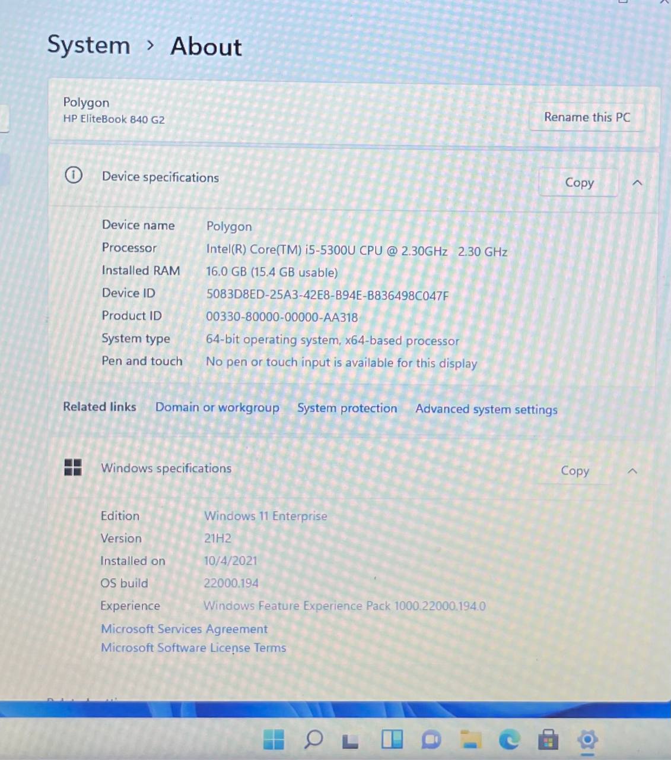This screenshot has height=760, width=671.
Task: Click the No pen or touch input text
Action: [x=341, y=363]
